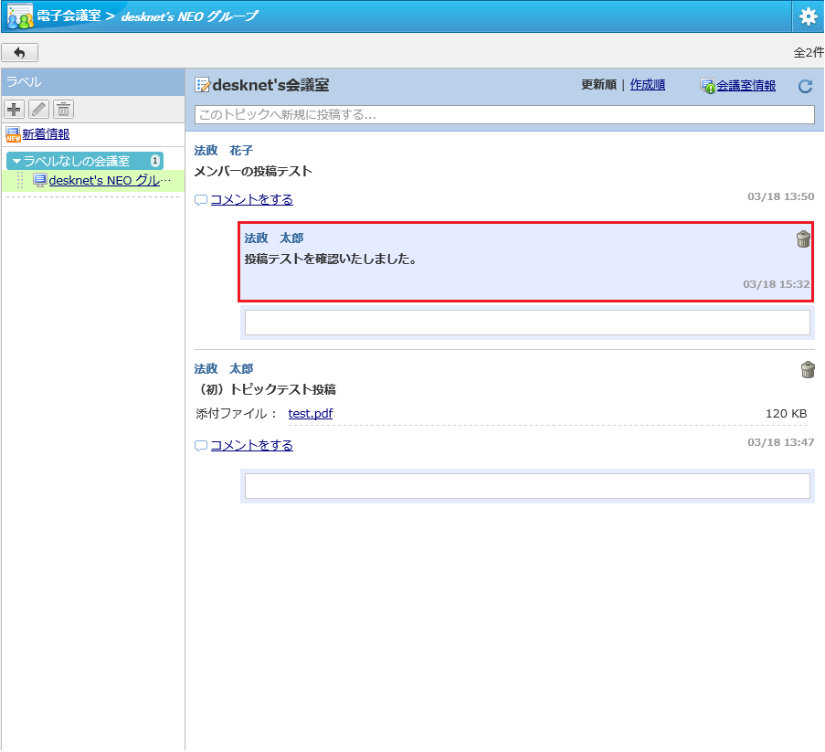Click the メンバーの投稿テスト post text
Image resolution: width=825 pixels, height=752 pixels.
point(253,171)
